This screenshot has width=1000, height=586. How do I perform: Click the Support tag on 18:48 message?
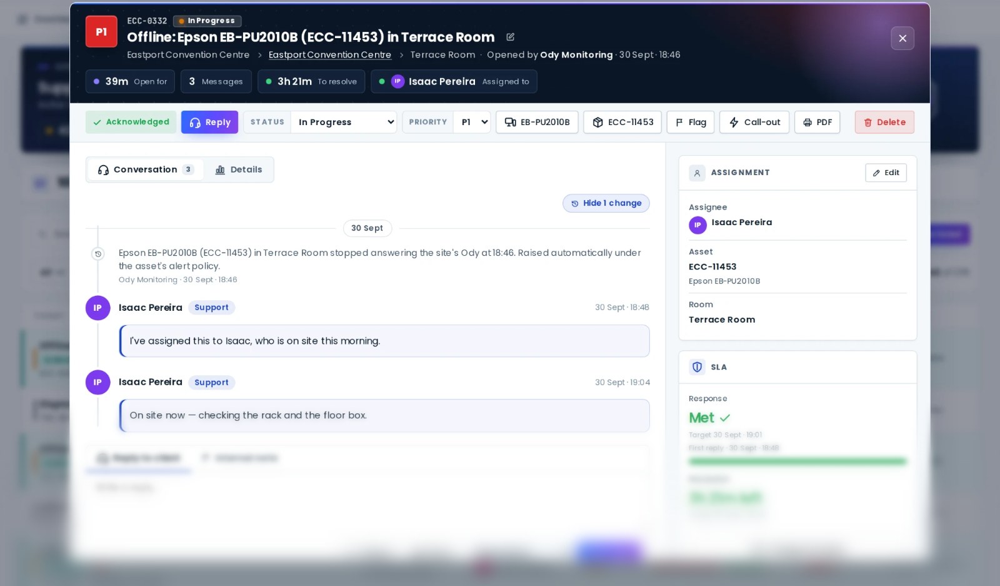(x=211, y=308)
